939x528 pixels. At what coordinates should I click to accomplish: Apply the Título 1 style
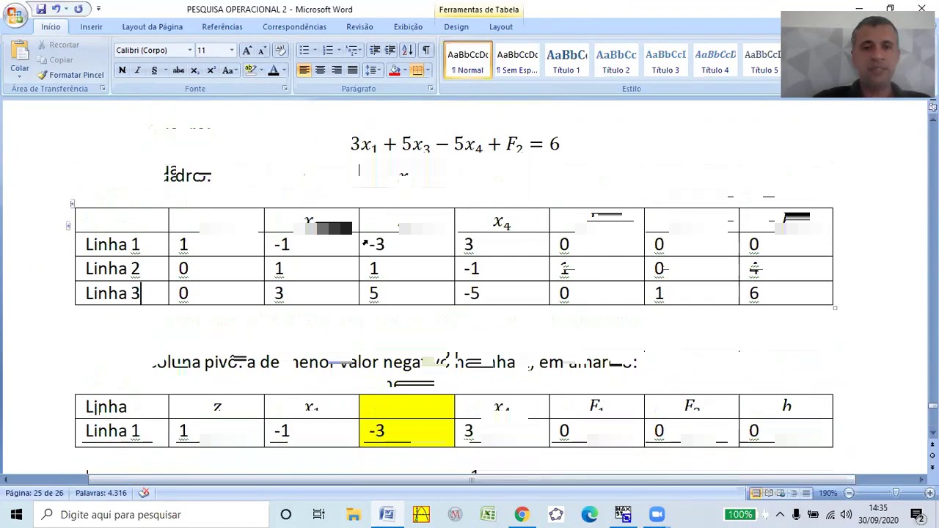point(566,60)
